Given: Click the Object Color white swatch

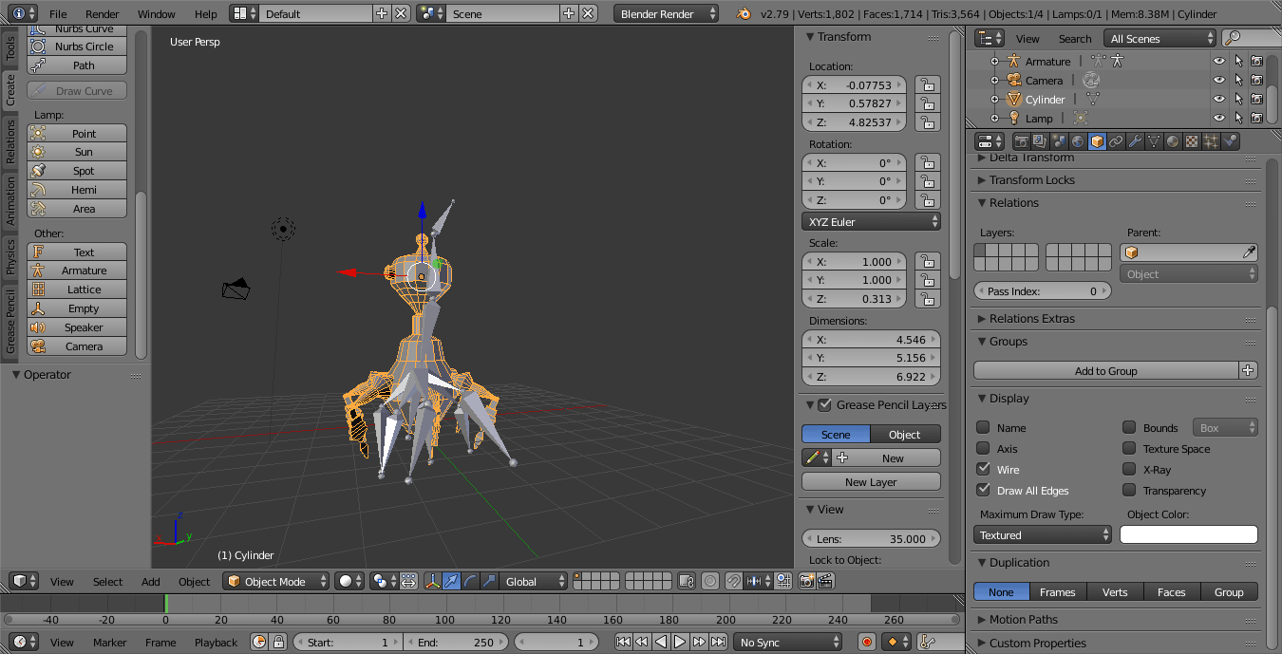Looking at the screenshot, I should (x=1188, y=535).
